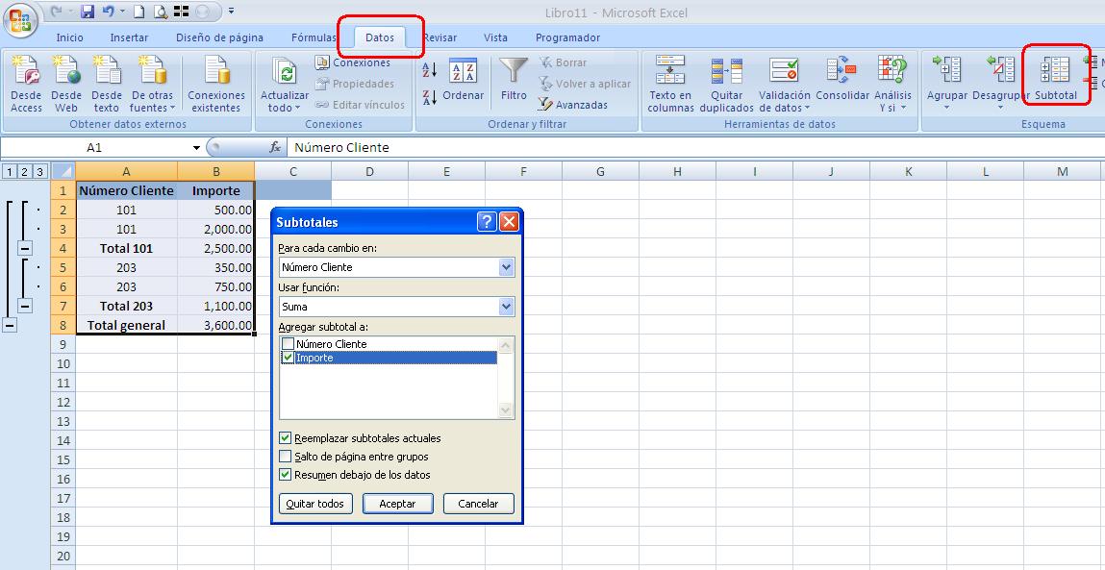Open the Undo history dropdown arrow

point(122,12)
